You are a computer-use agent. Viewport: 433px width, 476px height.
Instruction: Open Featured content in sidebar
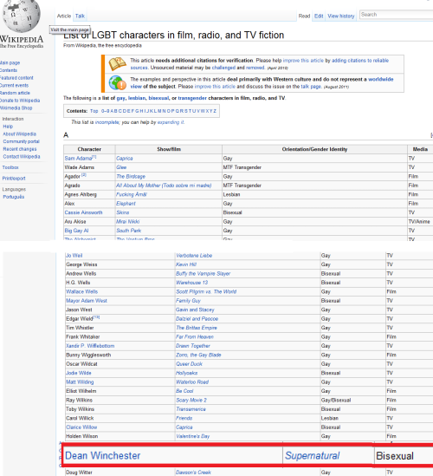(16, 78)
